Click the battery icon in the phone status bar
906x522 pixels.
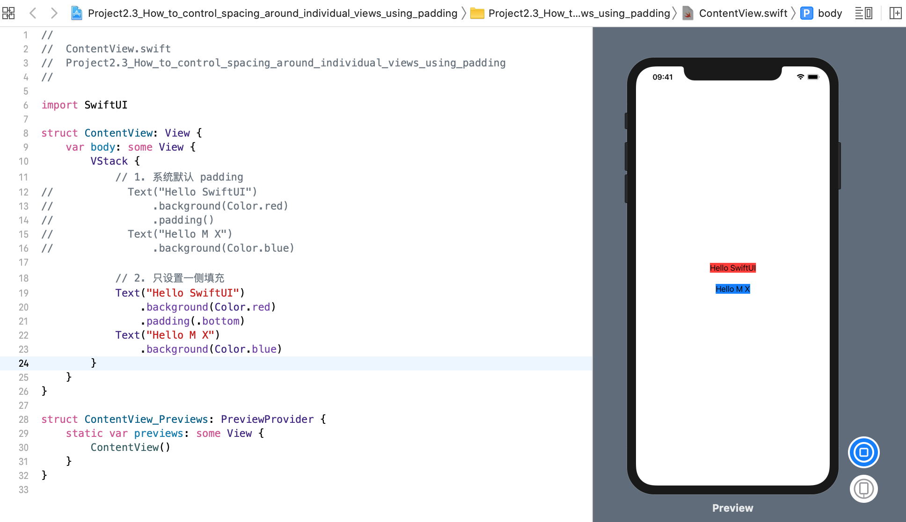tap(813, 77)
